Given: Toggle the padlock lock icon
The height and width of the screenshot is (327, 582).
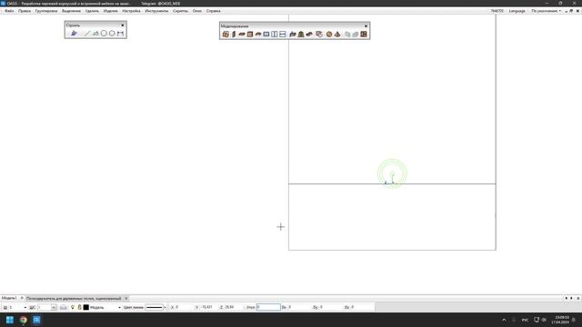Looking at the screenshot, I should pyautogui.click(x=79, y=307).
